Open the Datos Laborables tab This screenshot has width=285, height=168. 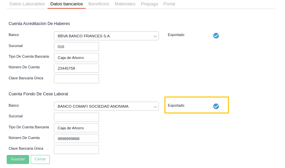[x=27, y=4]
